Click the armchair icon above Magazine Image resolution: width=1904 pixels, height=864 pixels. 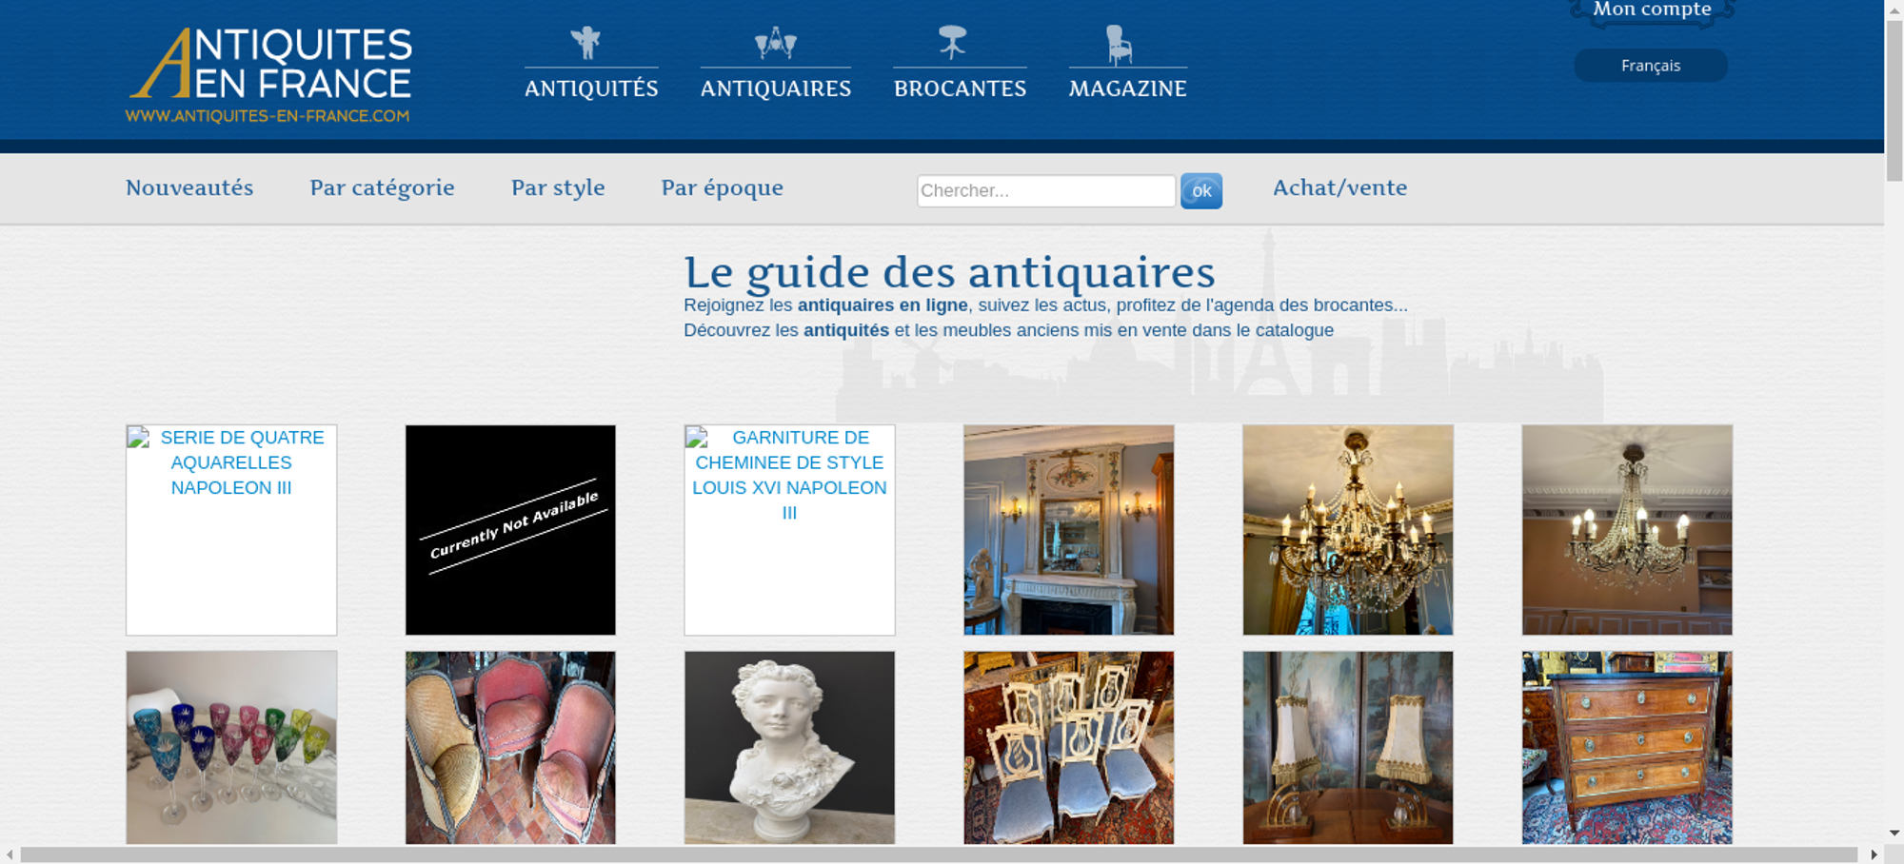pyautogui.click(x=1119, y=45)
